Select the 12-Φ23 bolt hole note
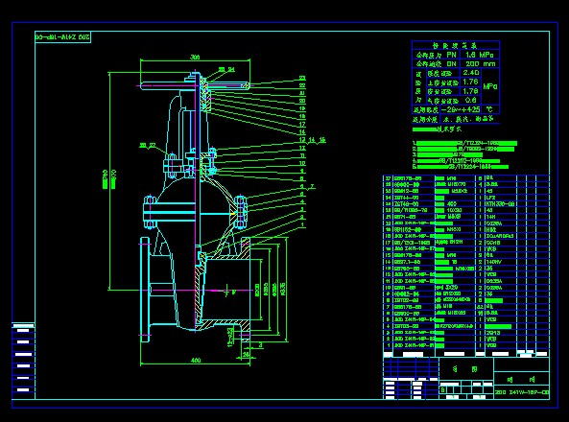The width and height of the screenshot is (569, 422). click(230, 338)
